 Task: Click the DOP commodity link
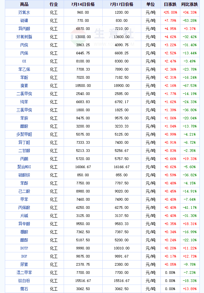24,256
